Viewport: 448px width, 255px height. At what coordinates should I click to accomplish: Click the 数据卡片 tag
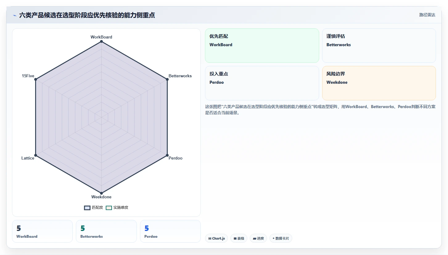(x=281, y=238)
